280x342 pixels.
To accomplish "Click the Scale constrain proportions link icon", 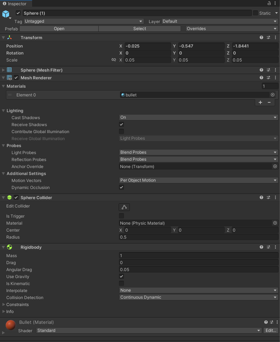I will coord(113,60).
